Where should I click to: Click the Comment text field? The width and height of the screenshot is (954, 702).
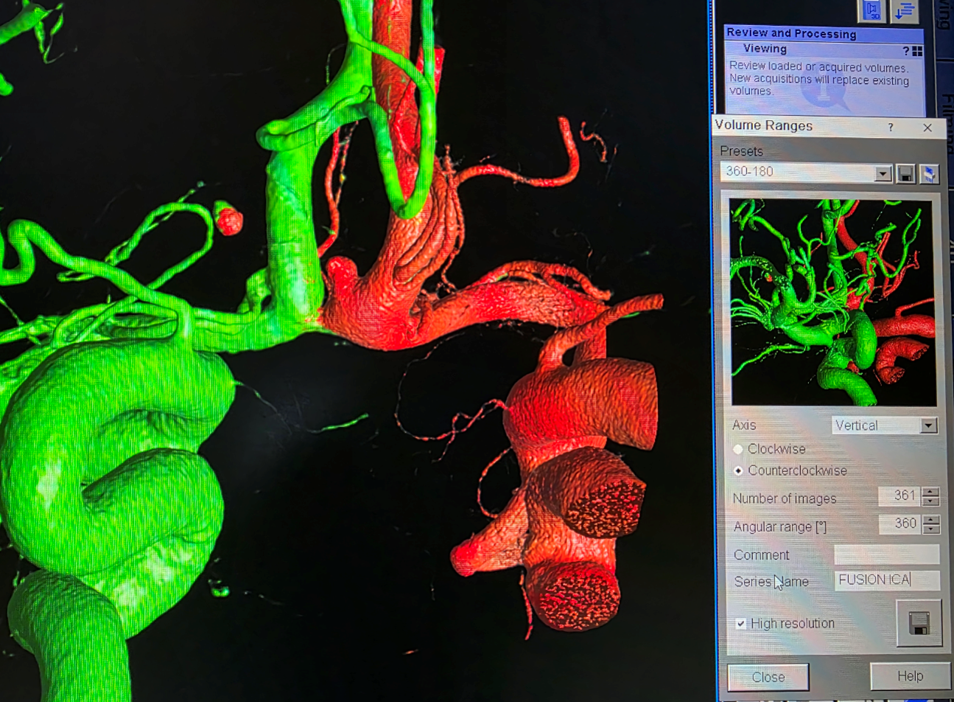pos(886,555)
